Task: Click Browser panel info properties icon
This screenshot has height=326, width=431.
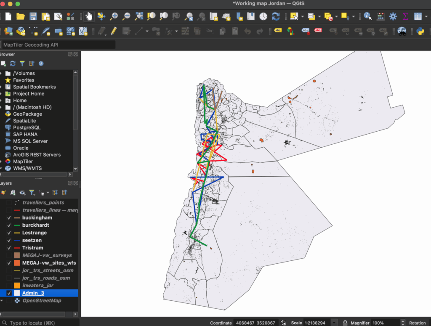Action: click(41, 64)
